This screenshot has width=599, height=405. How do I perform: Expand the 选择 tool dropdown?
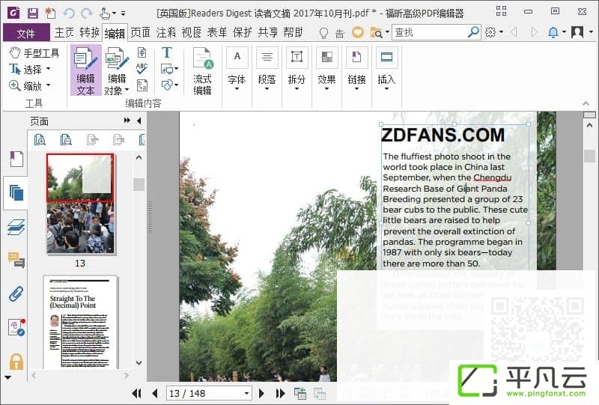point(48,69)
